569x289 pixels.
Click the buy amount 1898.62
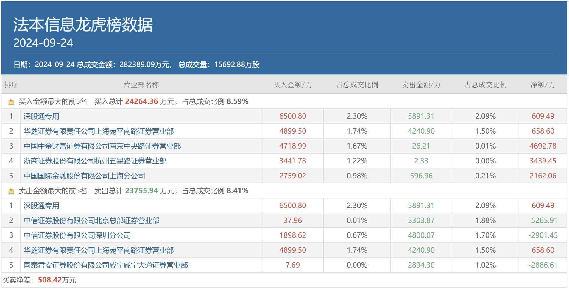pyautogui.click(x=293, y=235)
